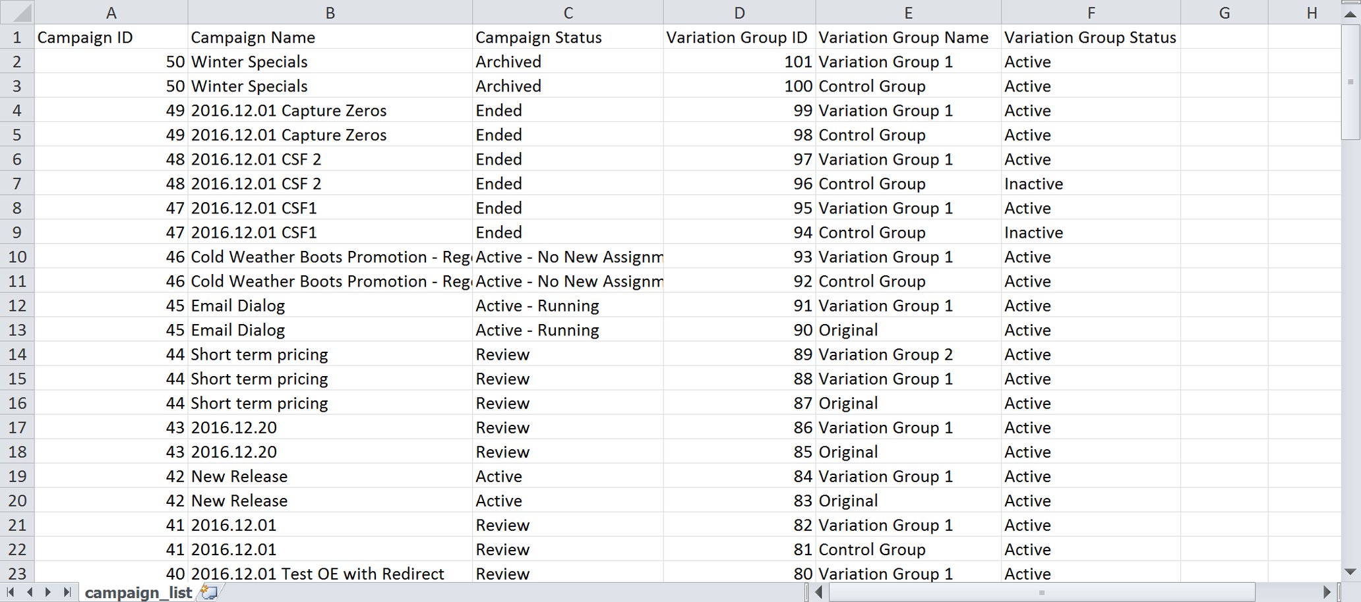1361x602 pixels.
Task: Jump to the last sheet with navigation arrow
Action: point(67,592)
